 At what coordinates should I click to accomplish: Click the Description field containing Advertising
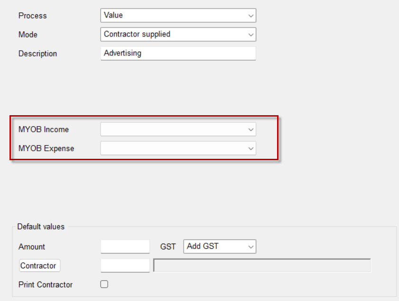point(178,54)
